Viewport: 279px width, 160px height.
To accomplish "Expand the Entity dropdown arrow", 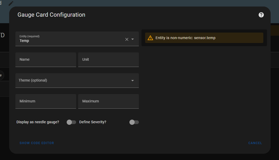I will [133, 39].
